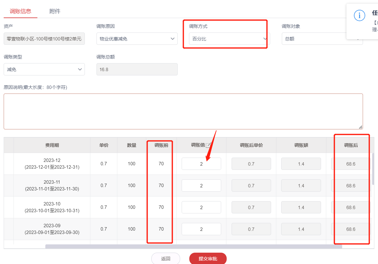
Task: Click the 调账前 column header
Action: (x=161, y=145)
